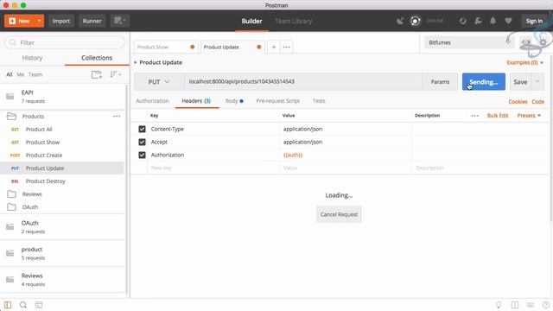Click the lightbulb icon in status bar

tap(499, 305)
